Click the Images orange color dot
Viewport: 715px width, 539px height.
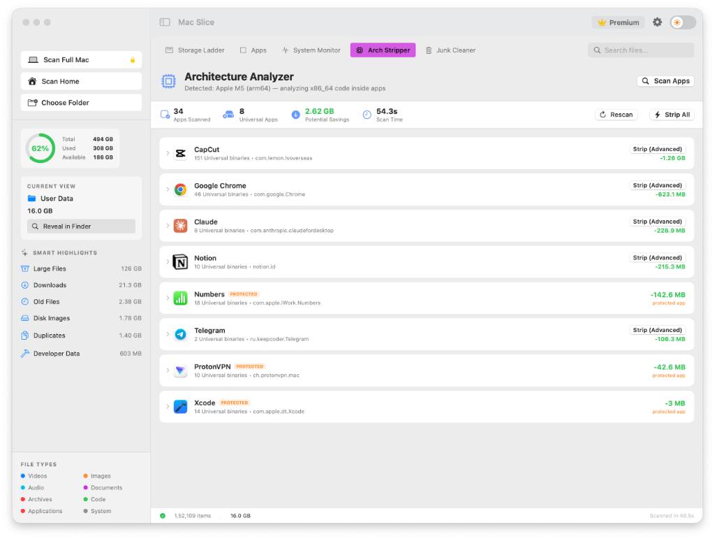pos(85,476)
